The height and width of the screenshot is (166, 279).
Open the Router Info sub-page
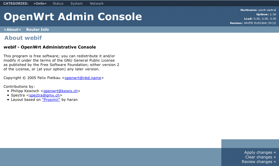(37, 29)
